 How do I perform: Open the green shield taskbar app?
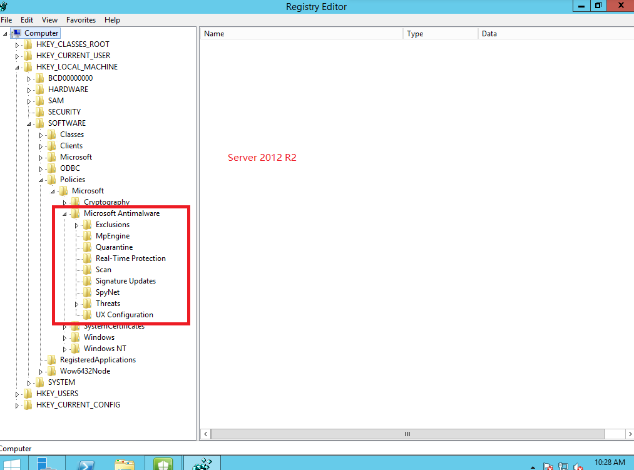163,464
